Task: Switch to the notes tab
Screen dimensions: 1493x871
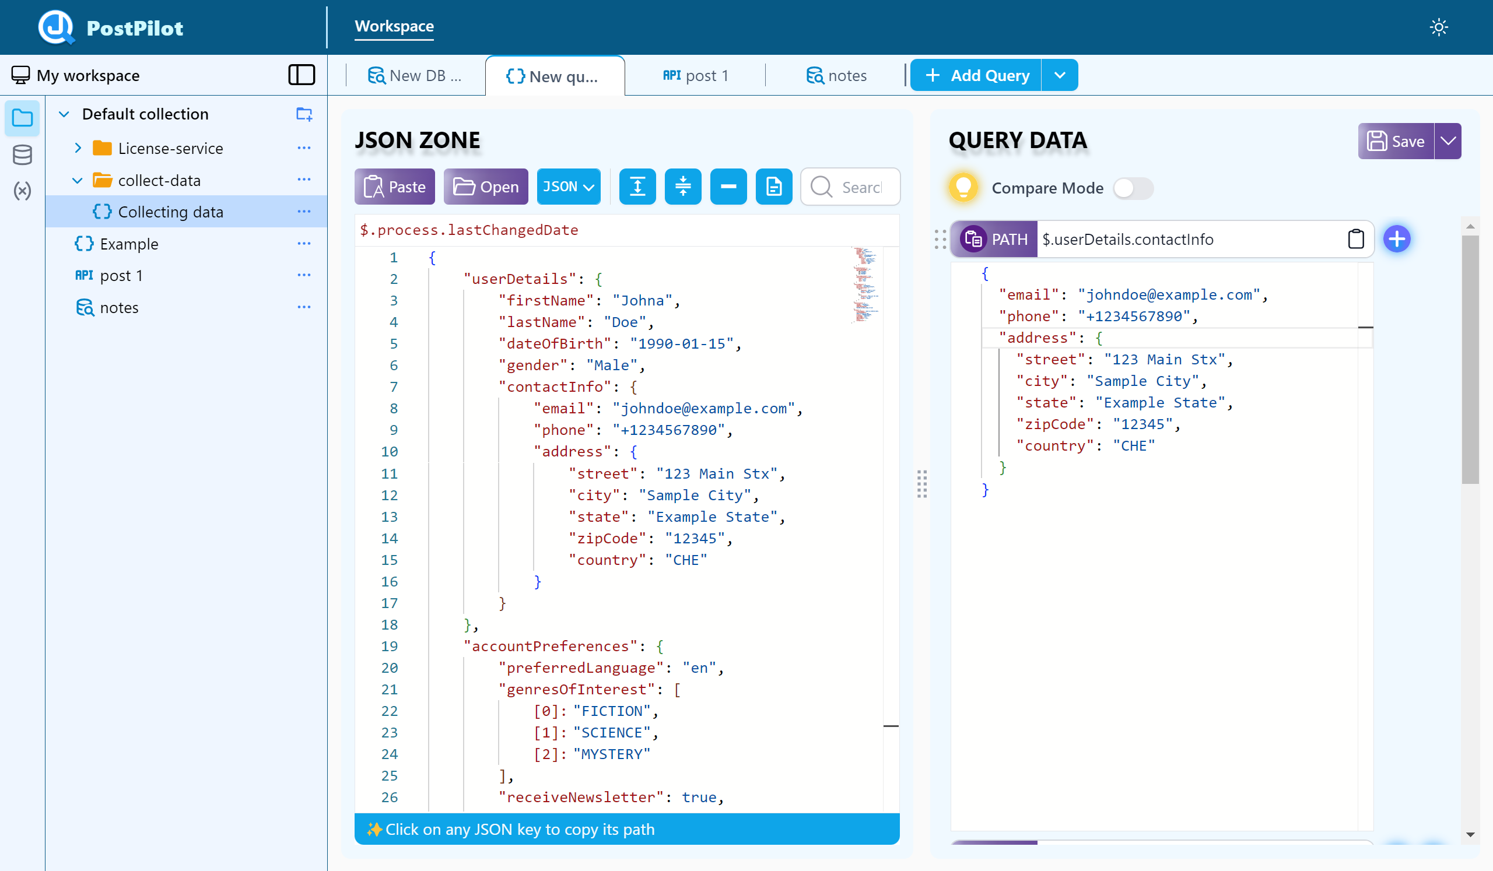Action: click(836, 76)
